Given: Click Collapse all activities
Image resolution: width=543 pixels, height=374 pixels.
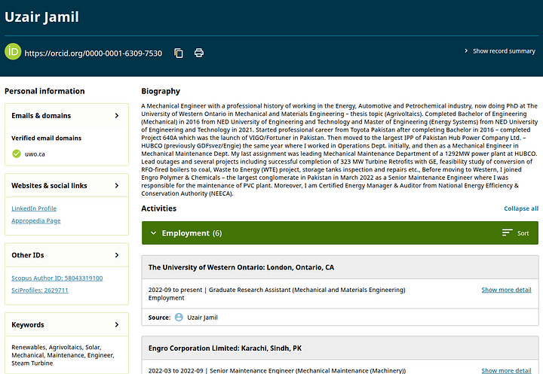Looking at the screenshot, I should point(521,208).
